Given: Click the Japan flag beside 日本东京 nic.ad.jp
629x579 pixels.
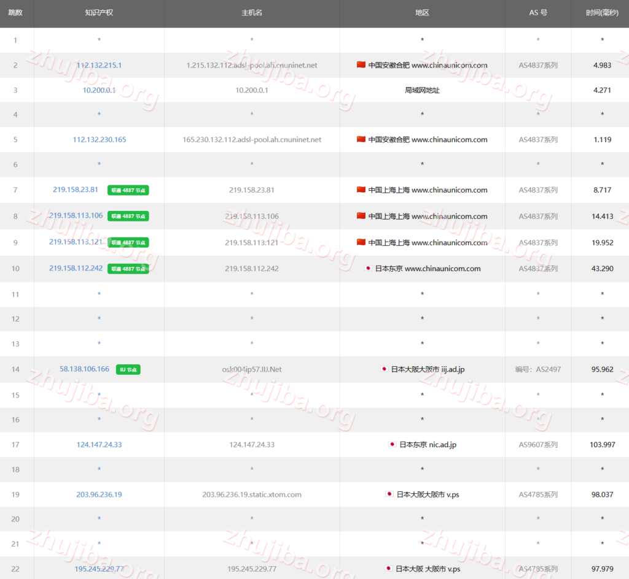Looking at the screenshot, I should point(392,445).
